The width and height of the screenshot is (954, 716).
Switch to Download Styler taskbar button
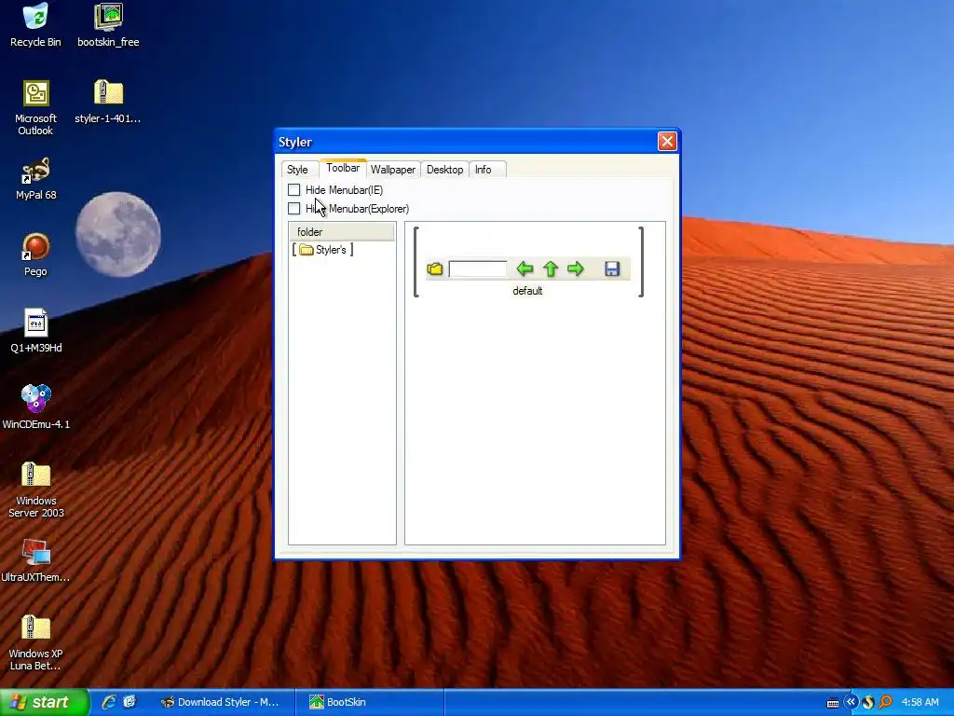(223, 702)
